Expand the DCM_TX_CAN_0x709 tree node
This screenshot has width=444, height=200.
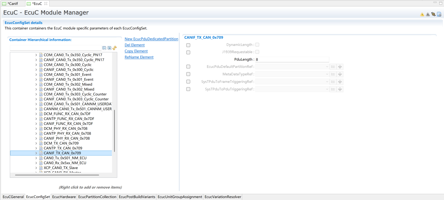(36, 143)
